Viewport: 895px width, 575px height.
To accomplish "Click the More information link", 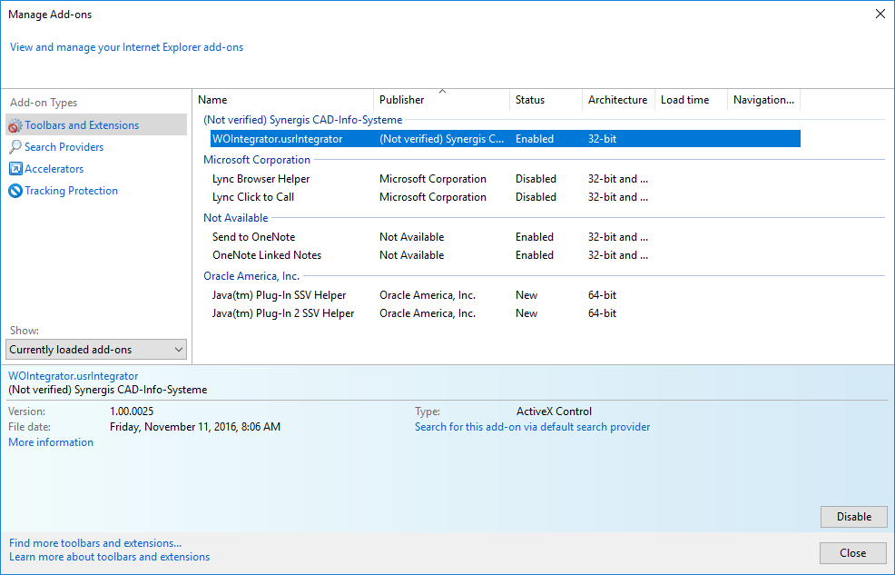I will tap(50, 441).
